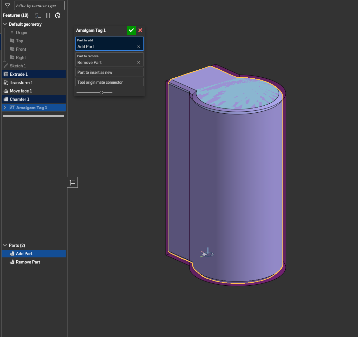
Task: Click the rollback bar below Amalgam Tag 1
Action: pos(34,116)
